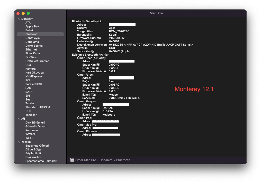Select Disk Bölümleri in the sidebar

(x=35, y=123)
